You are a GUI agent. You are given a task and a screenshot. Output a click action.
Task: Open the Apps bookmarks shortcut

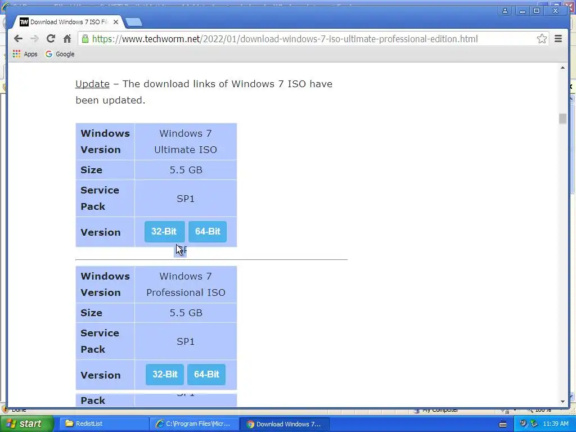click(x=25, y=54)
